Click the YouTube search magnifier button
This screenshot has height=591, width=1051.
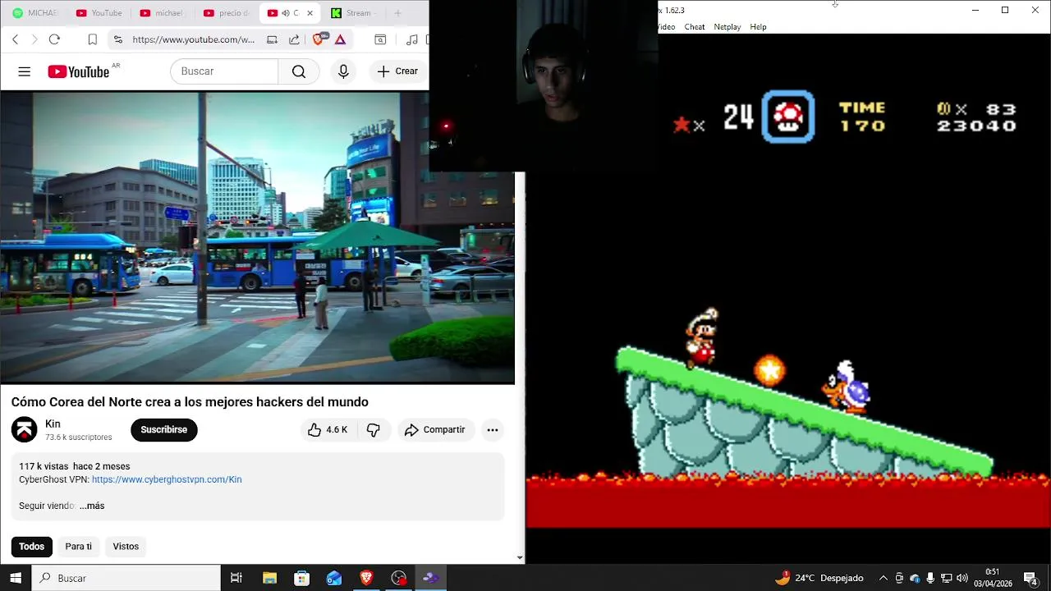(x=299, y=71)
